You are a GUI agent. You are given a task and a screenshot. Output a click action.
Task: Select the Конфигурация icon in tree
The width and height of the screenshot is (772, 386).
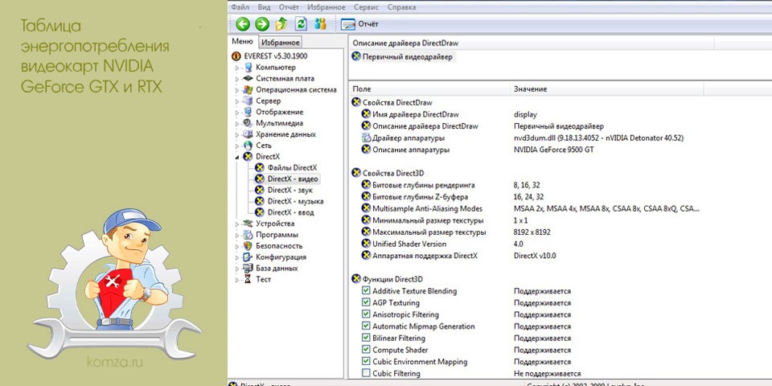[x=248, y=257]
